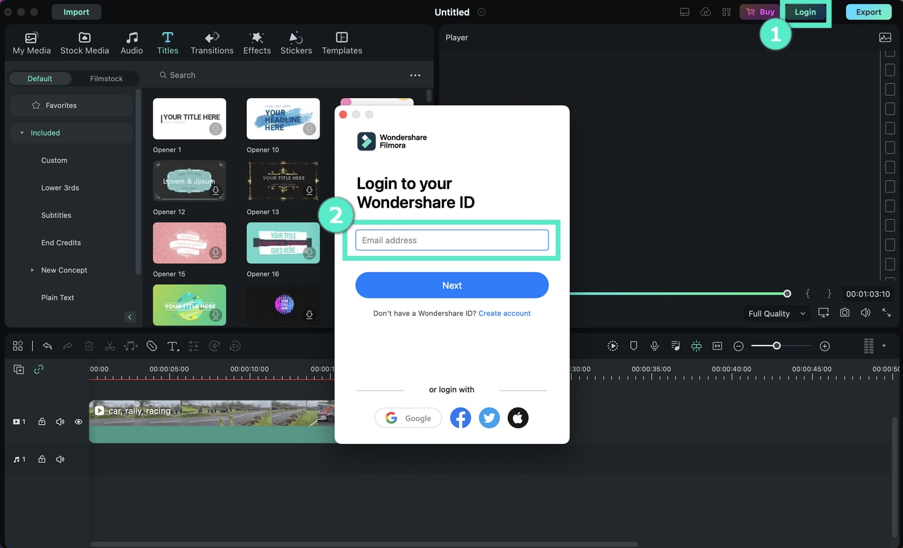Collapse the titles sidebar with arrow button
903x548 pixels.
point(130,317)
